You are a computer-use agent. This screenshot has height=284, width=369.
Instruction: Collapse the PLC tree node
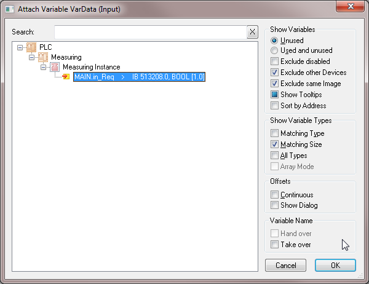[x=20, y=48]
